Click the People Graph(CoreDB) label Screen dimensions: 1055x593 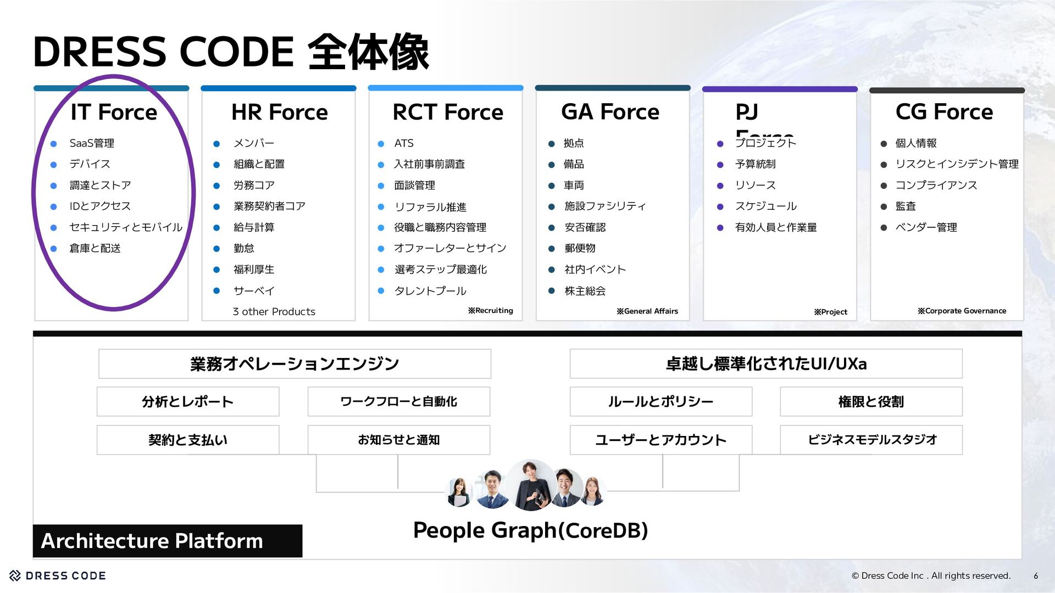point(530,530)
